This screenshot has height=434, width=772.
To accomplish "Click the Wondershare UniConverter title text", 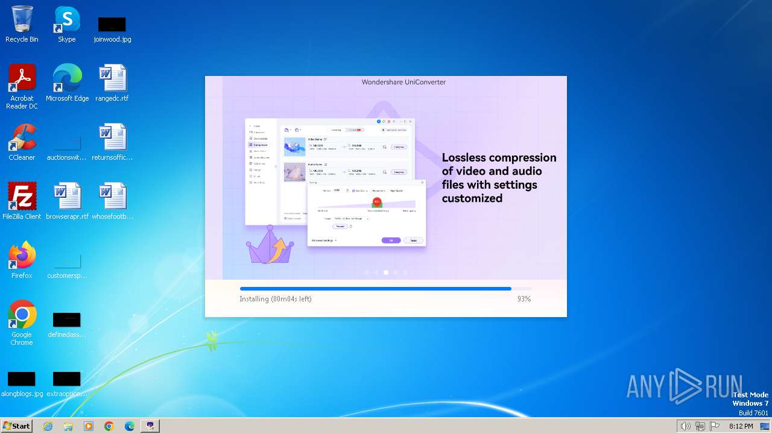I will click(403, 82).
